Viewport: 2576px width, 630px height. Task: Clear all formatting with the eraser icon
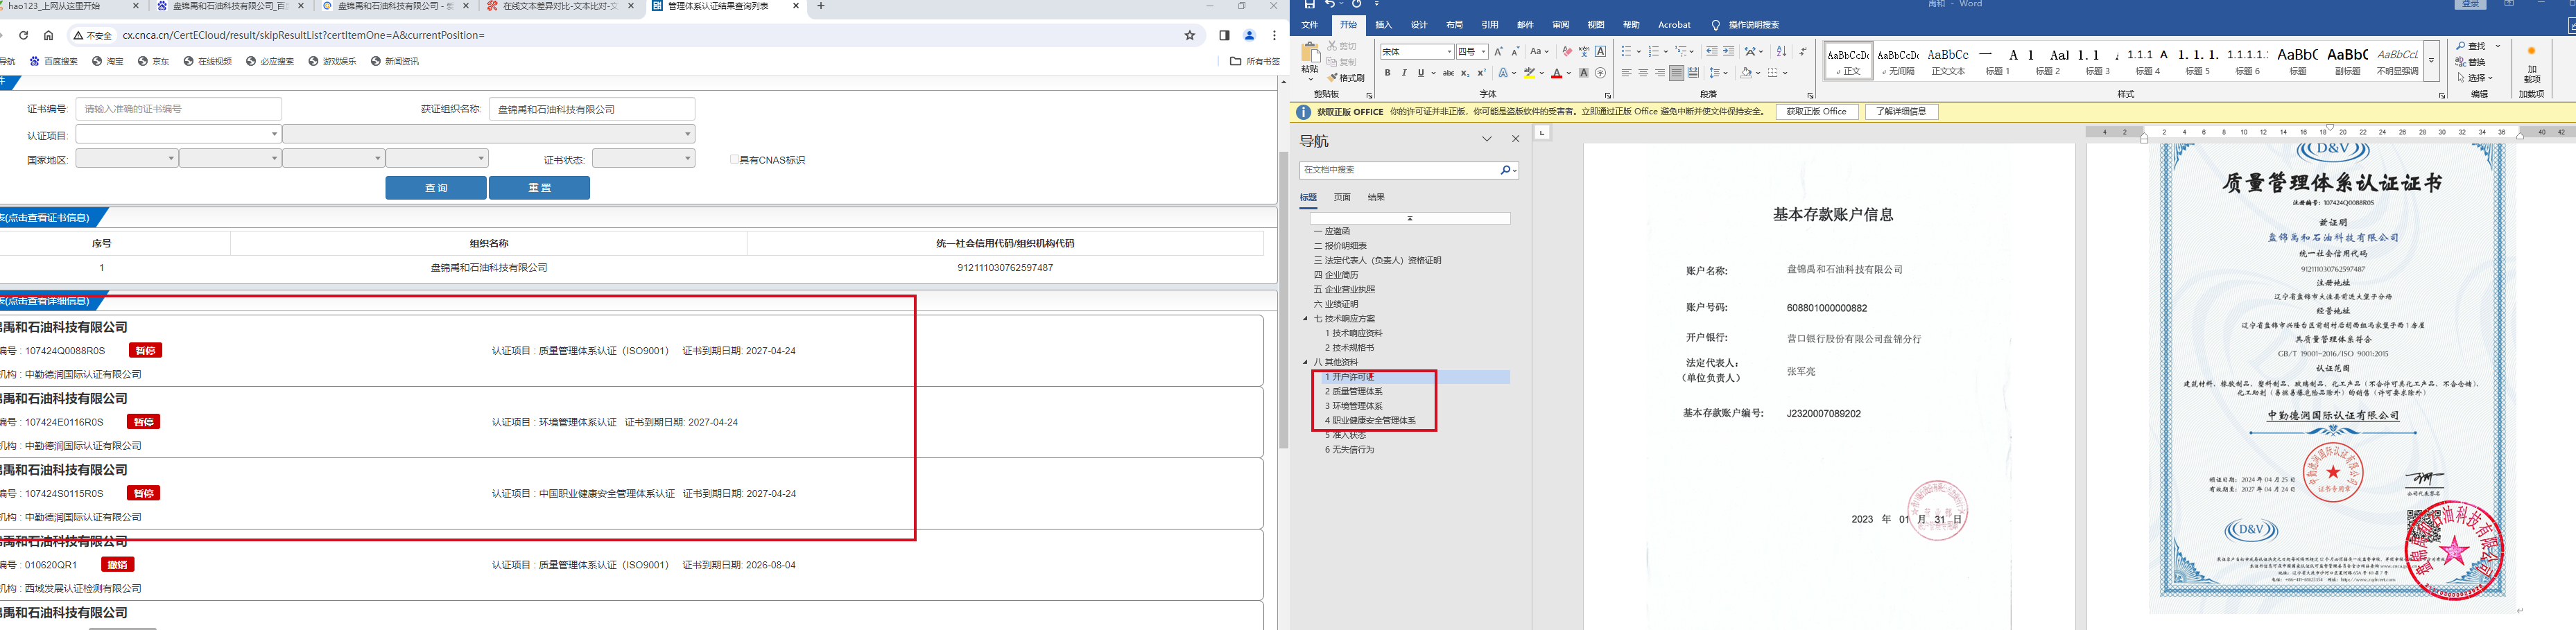coord(1567,52)
